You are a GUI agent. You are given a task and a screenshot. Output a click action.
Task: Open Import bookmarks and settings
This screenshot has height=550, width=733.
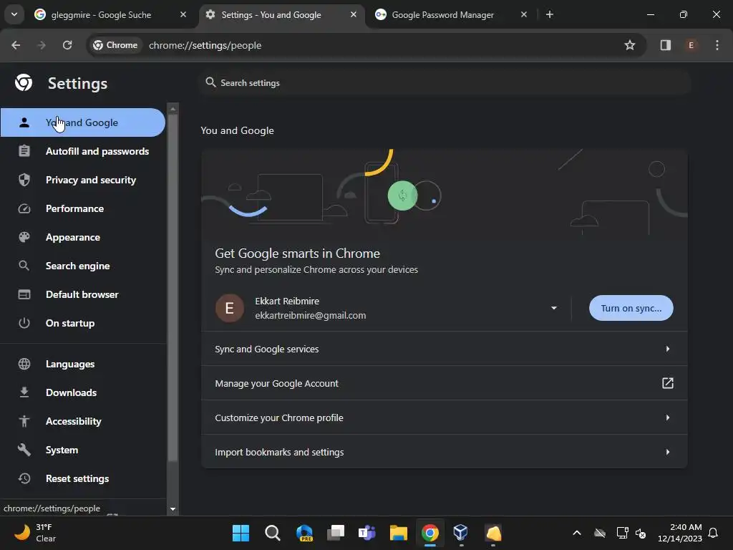point(444,453)
